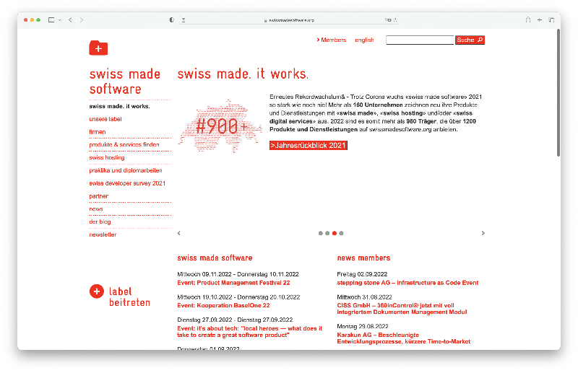Open Event: Kooperation BaselOne 22
The image size is (578, 373).
point(223,306)
